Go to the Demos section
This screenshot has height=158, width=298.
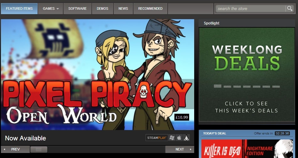pos(103,8)
